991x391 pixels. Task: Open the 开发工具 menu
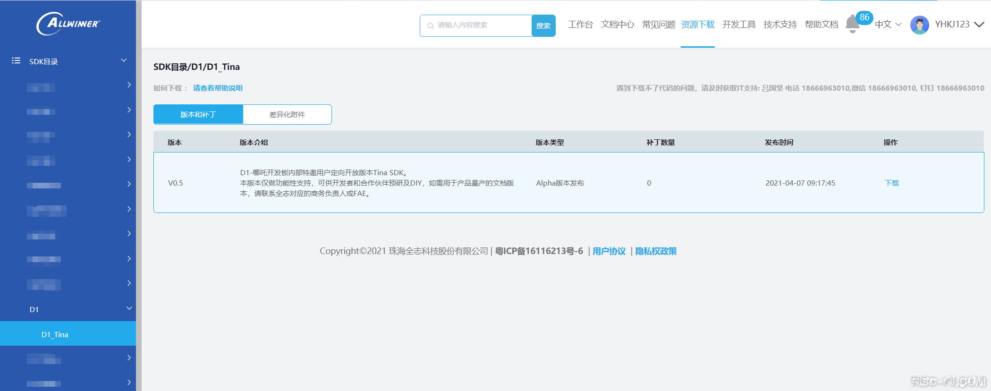tap(739, 25)
